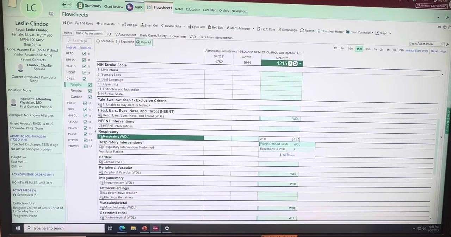Viewport: 451px width, 237px height.
Task: Uncheck the NIH SC section checkbox
Action: pos(84,60)
